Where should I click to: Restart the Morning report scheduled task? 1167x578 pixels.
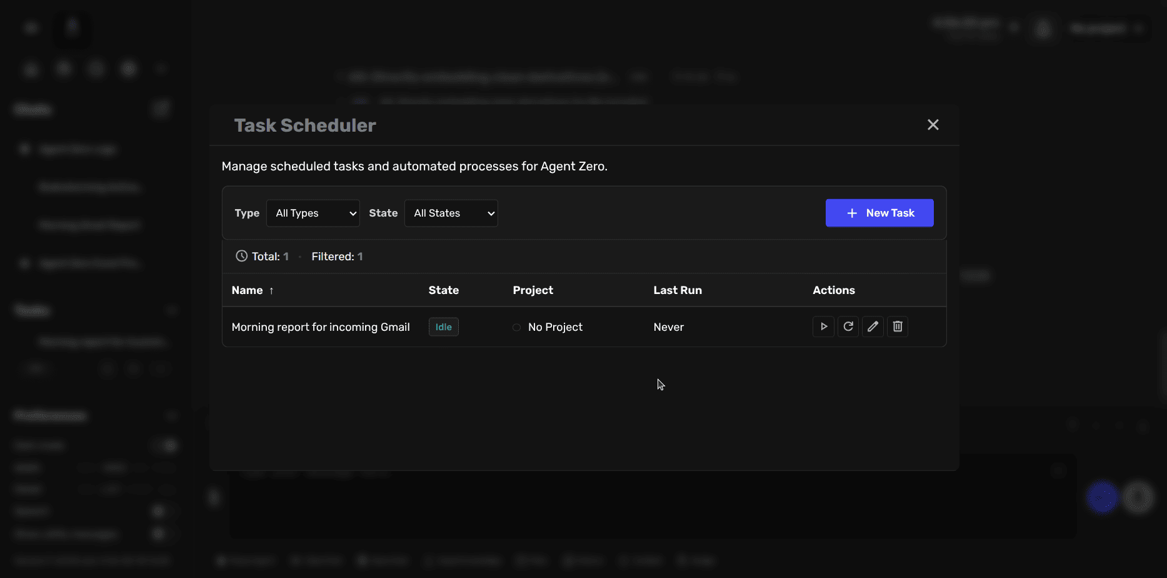[848, 326]
